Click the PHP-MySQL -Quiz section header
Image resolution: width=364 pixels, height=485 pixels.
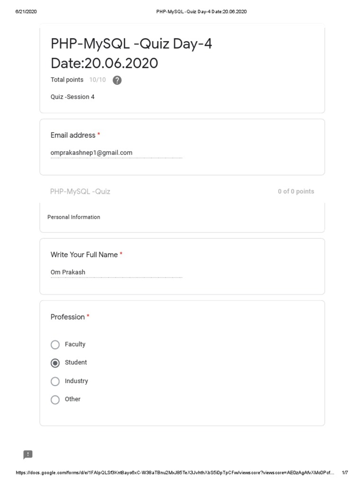80,191
